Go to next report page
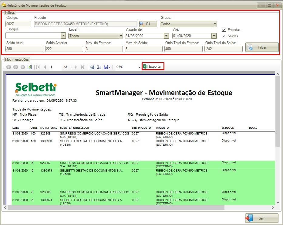 coord(76,67)
